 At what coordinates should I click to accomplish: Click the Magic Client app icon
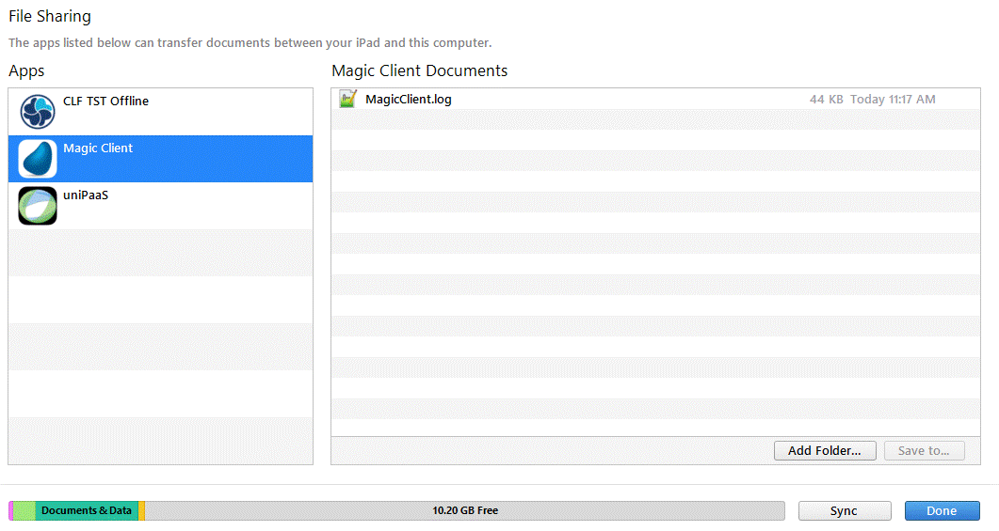38,158
